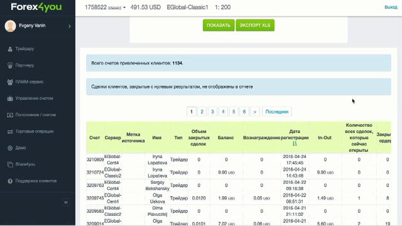Click the 0.0120 closed volume cell
This screenshot has width=402, height=226.
pos(199,198)
